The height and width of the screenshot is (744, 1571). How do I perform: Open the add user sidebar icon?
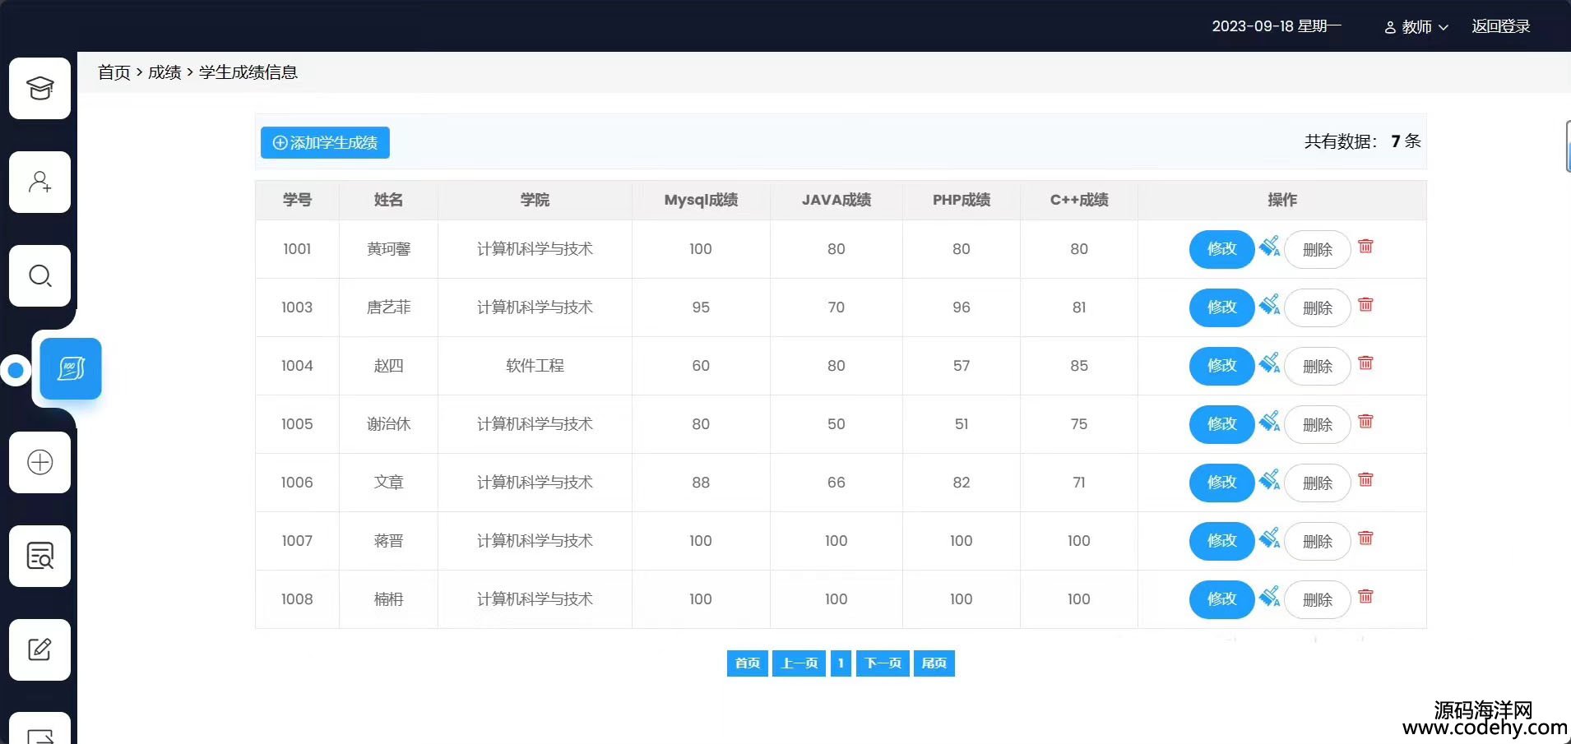pos(39,182)
